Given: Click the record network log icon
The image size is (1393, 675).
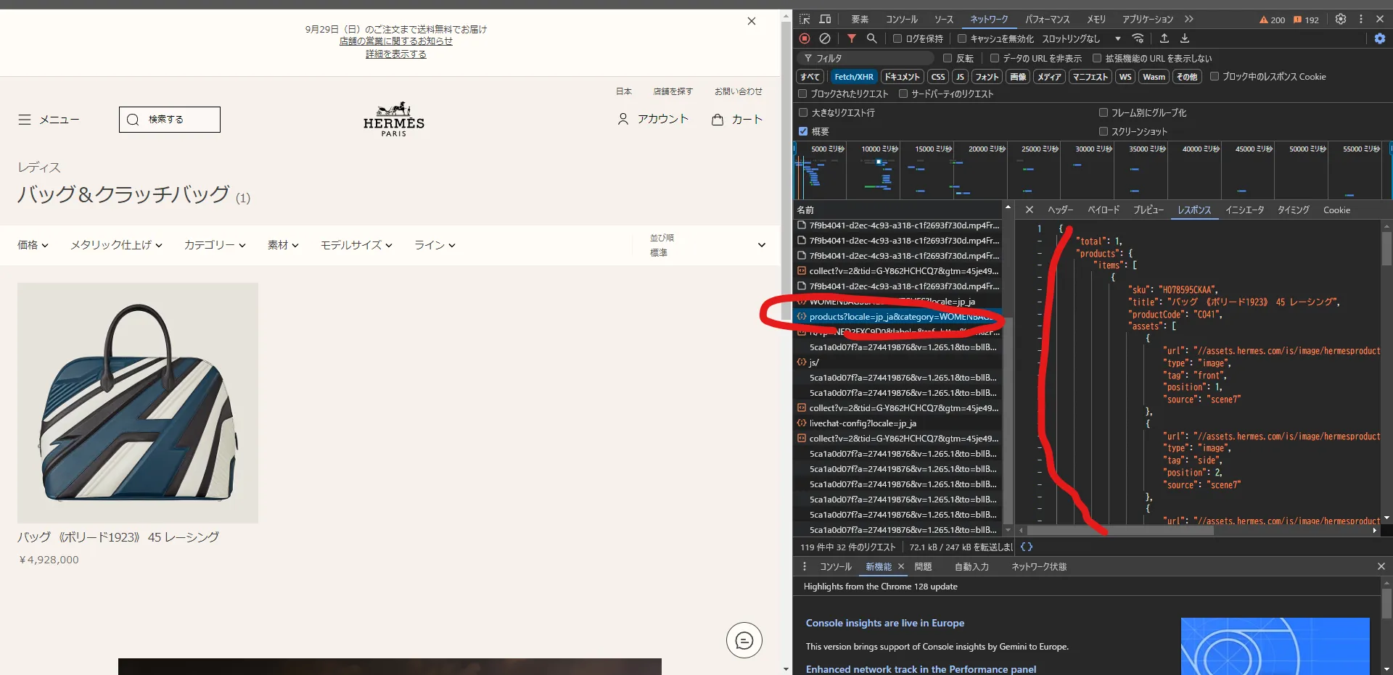Looking at the screenshot, I should (x=805, y=38).
